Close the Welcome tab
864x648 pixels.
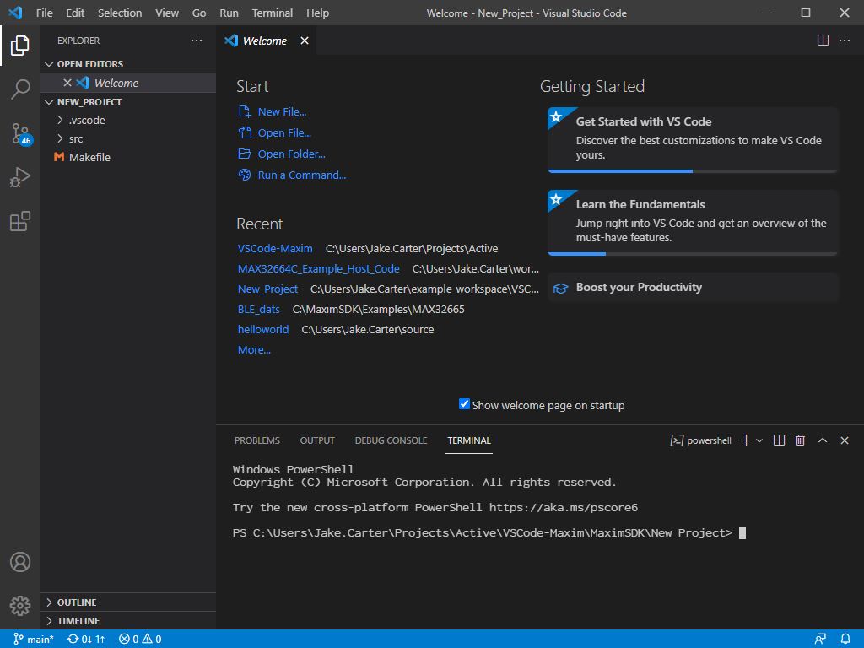pyautogui.click(x=304, y=40)
